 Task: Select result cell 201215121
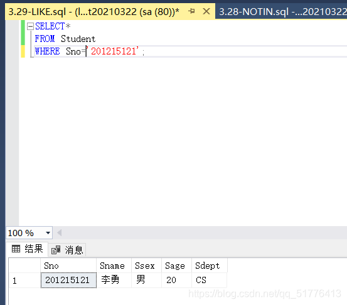(x=68, y=280)
